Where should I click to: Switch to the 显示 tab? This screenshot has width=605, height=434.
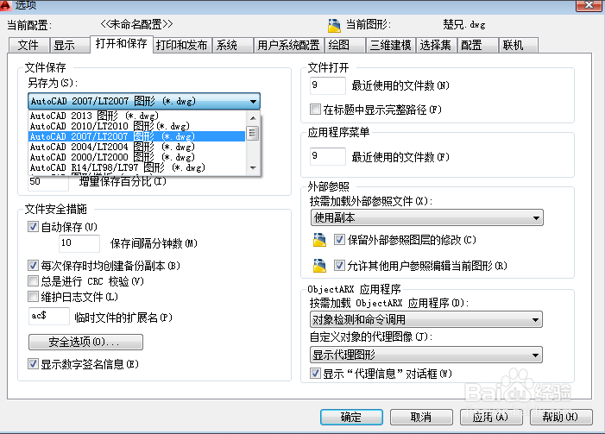click(x=70, y=45)
